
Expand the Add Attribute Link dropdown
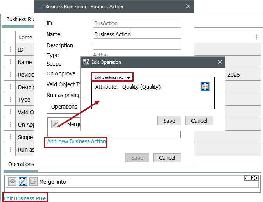(129, 78)
